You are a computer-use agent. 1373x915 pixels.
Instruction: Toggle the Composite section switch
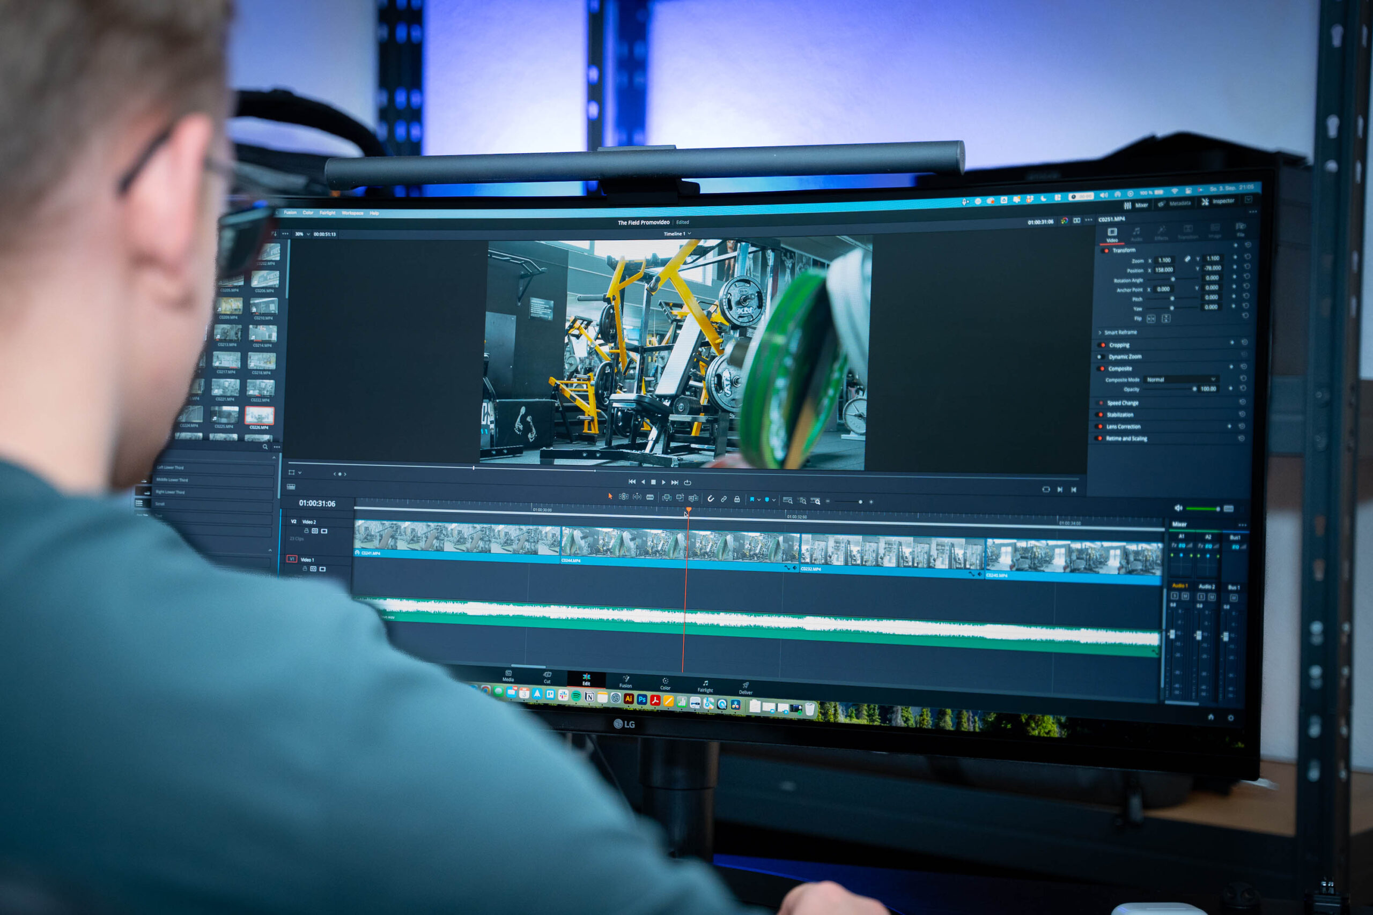click(1101, 369)
